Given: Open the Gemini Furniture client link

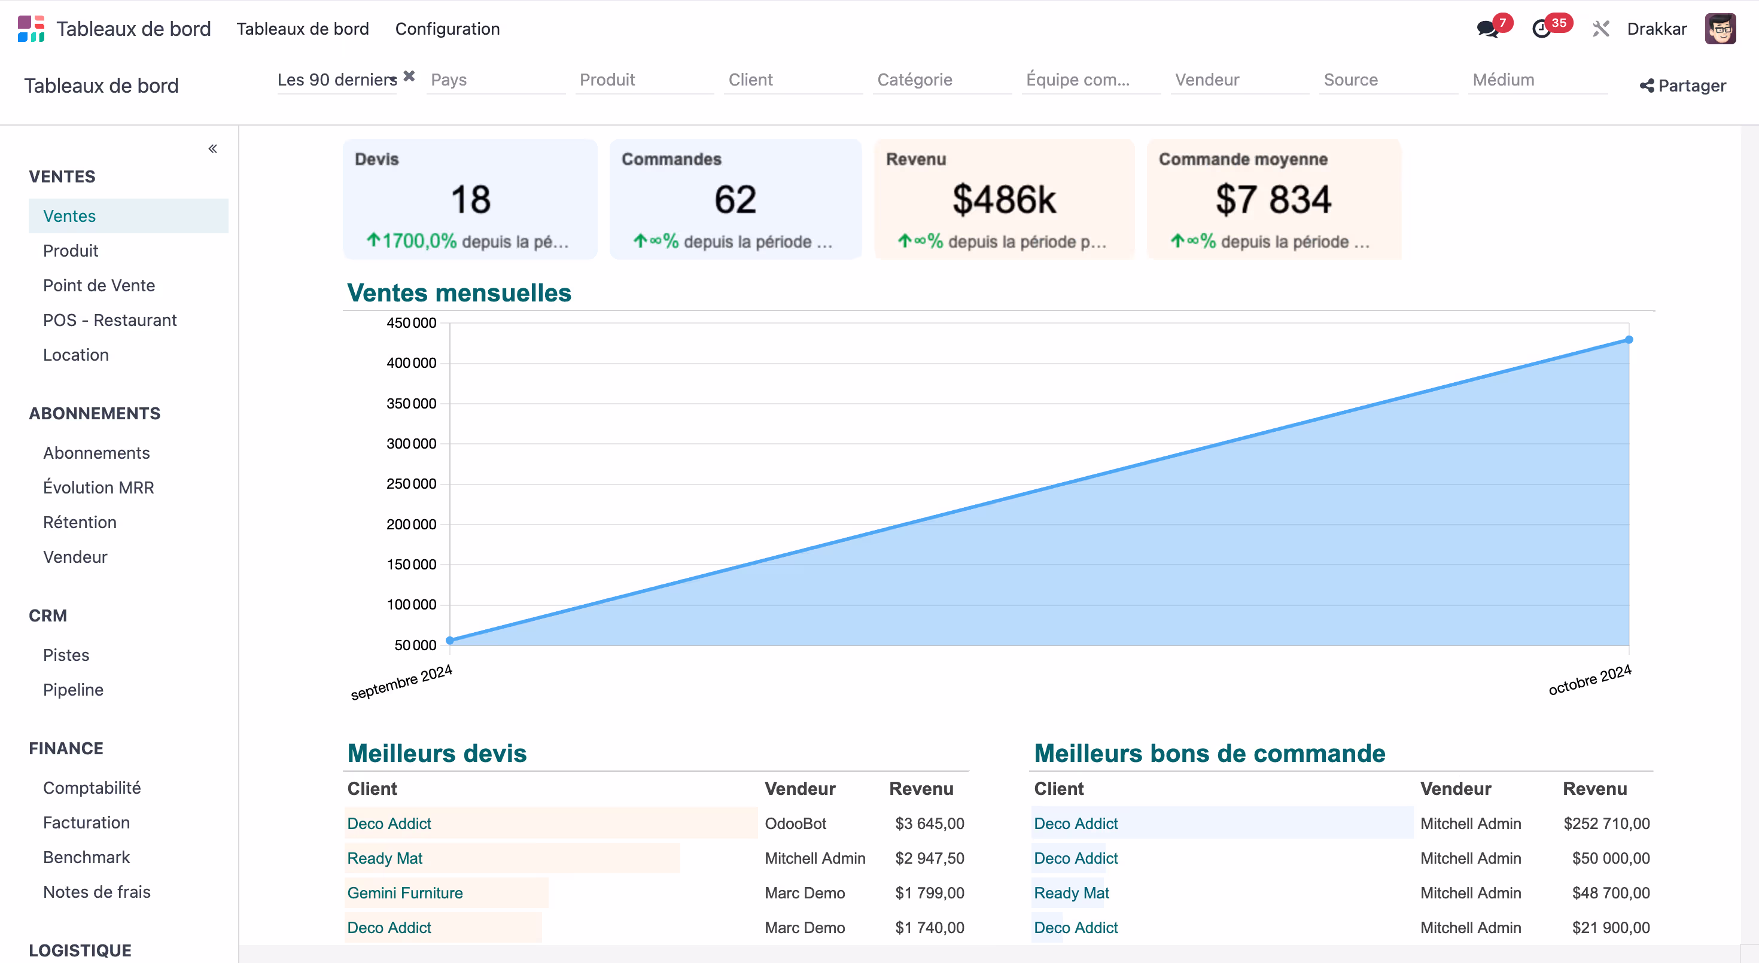Looking at the screenshot, I should point(405,892).
